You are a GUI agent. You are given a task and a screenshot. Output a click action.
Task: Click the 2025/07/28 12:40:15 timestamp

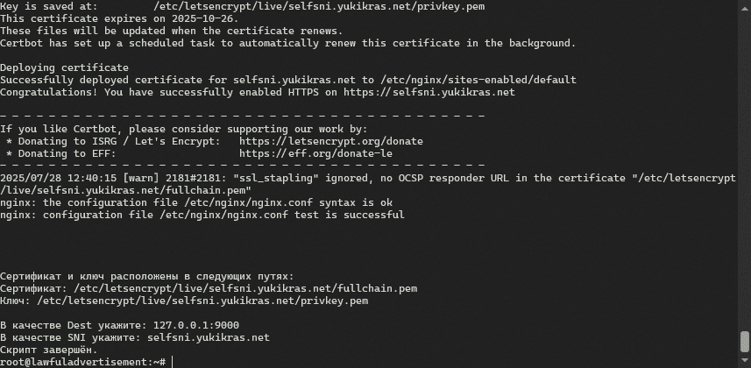[44, 178]
